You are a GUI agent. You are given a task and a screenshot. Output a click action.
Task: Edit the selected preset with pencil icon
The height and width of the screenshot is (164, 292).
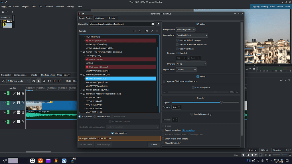pyautogui.click(x=152, y=31)
